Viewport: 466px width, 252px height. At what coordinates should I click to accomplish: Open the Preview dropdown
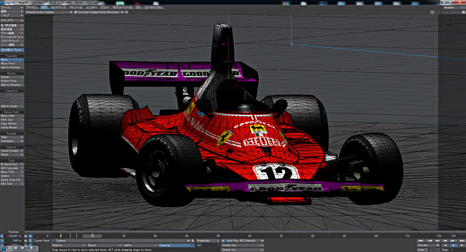(x=428, y=245)
